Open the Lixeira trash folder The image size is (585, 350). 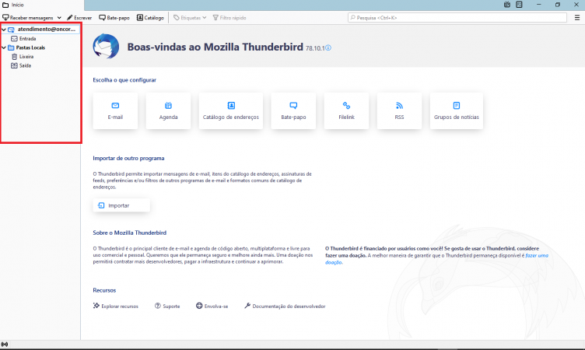26,57
